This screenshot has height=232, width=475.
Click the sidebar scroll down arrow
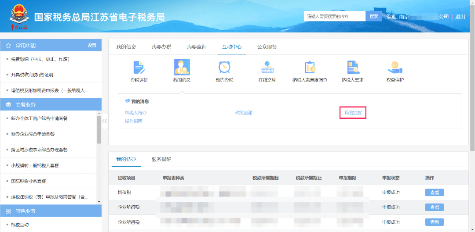pyautogui.click(x=99, y=201)
